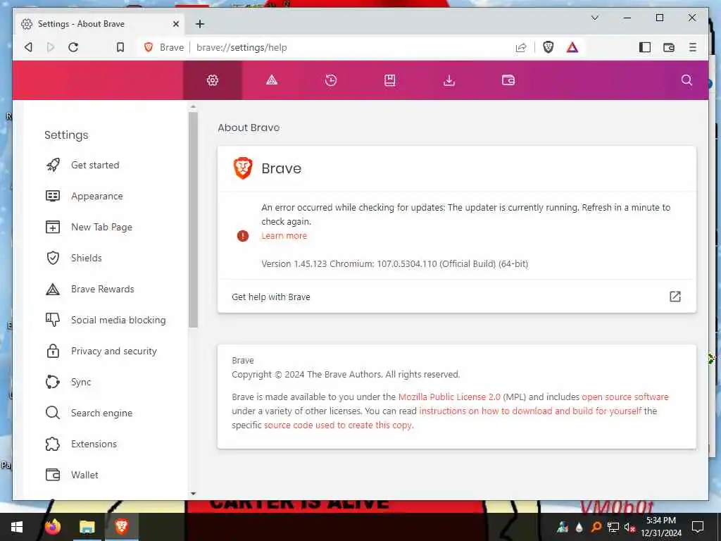The width and height of the screenshot is (721, 541).
Task: Click the Learn more link
Action: [x=284, y=235]
